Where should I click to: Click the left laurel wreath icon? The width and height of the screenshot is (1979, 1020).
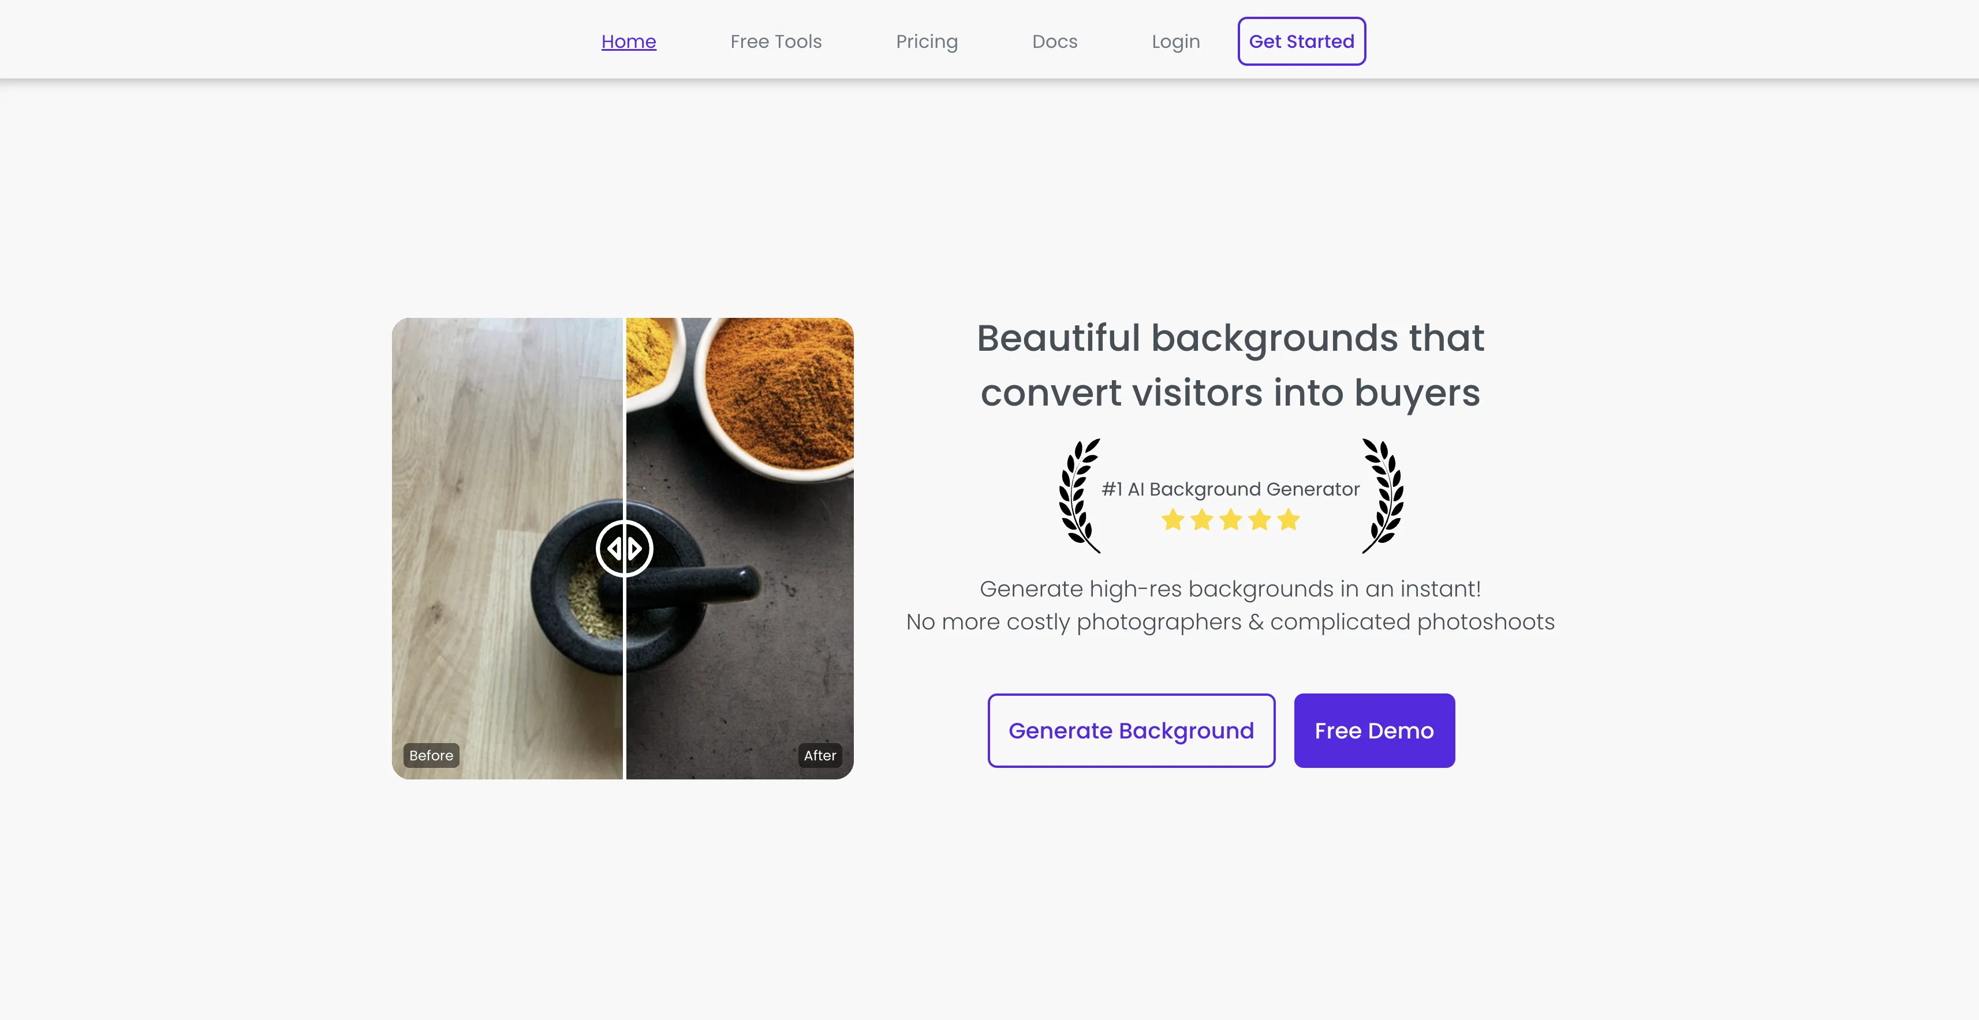(1078, 496)
